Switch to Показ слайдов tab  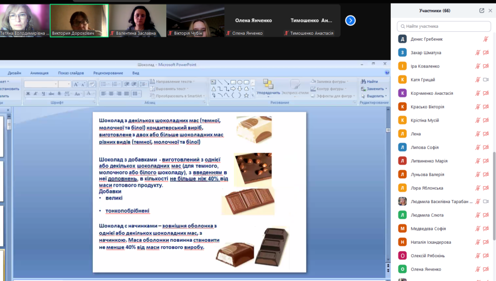pyautogui.click(x=71, y=73)
